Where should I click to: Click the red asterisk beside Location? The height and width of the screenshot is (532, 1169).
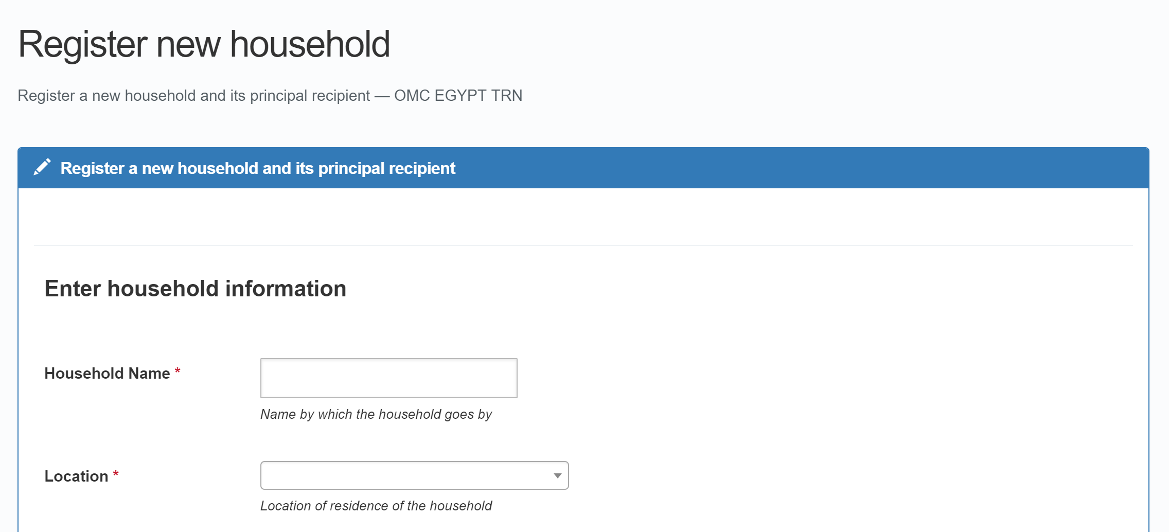tap(116, 474)
